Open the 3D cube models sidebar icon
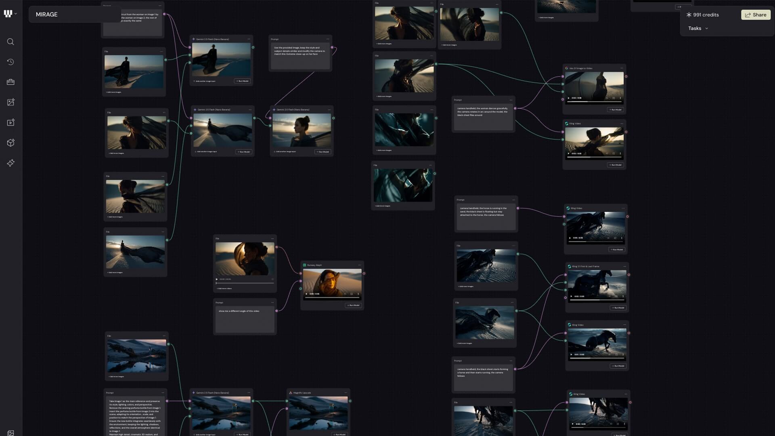Image resolution: width=775 pixels, height=436 pixels. click(x=10, y=143)
